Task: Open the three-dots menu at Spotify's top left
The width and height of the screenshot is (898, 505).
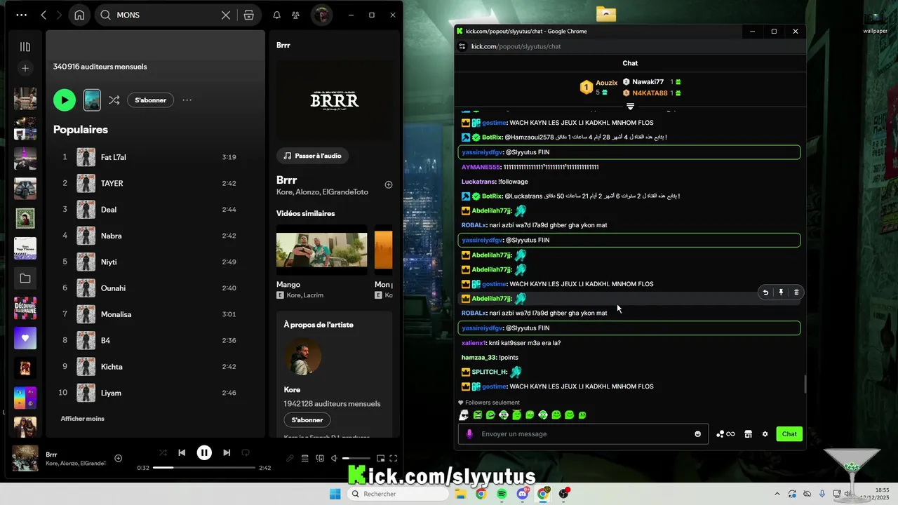Action: 22,15
